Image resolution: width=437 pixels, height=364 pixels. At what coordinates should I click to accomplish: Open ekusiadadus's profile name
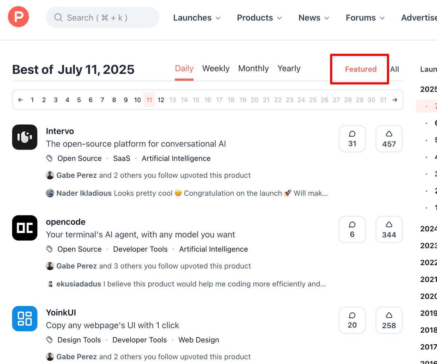pos(79,284)
